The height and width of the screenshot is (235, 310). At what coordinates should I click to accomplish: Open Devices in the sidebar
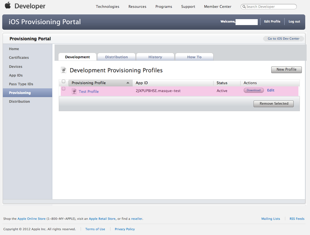point(16,66)
